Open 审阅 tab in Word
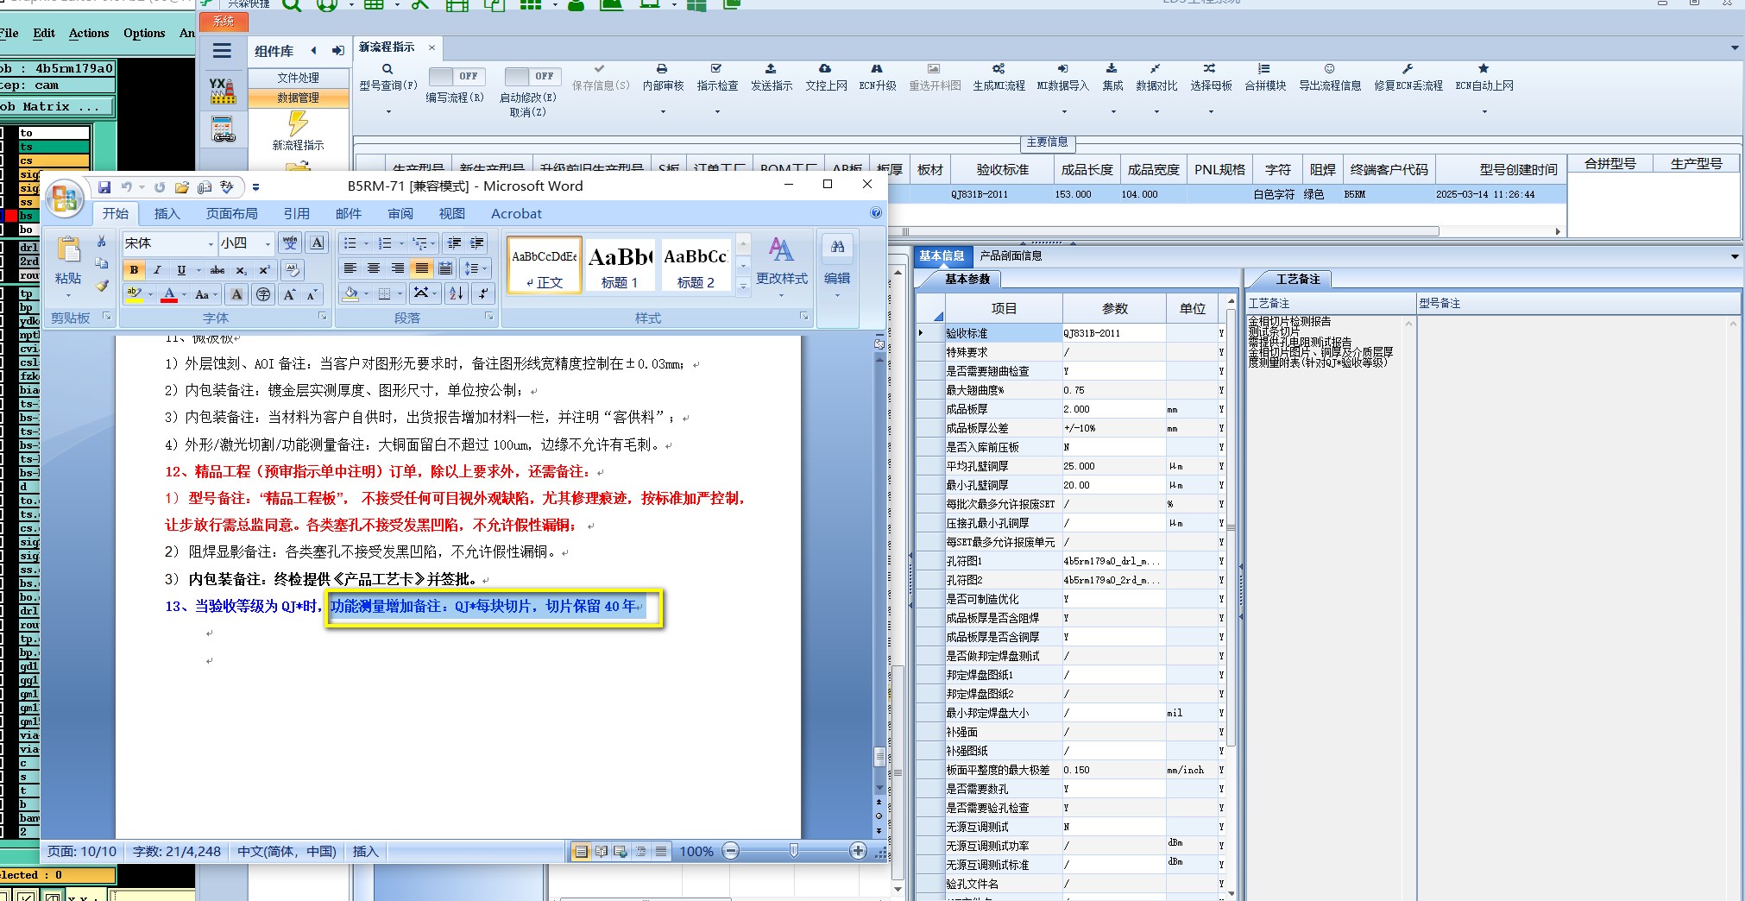The width and height of the screenshot is (1745, 901). 400,214
